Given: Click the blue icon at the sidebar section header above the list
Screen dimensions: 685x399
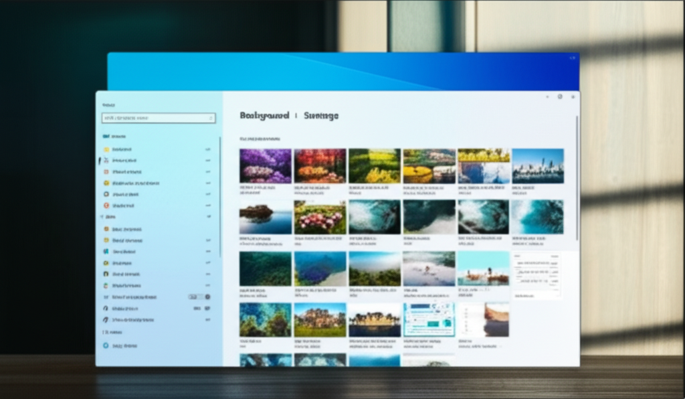Looking at the screenshot, I should pyautogui.click(x=106, y=136).
